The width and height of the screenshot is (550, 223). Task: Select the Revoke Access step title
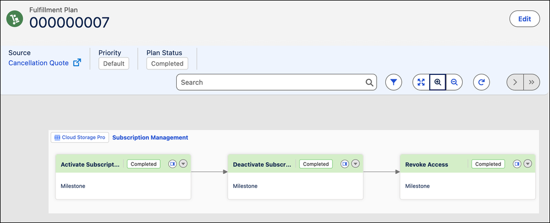[426, 165]
